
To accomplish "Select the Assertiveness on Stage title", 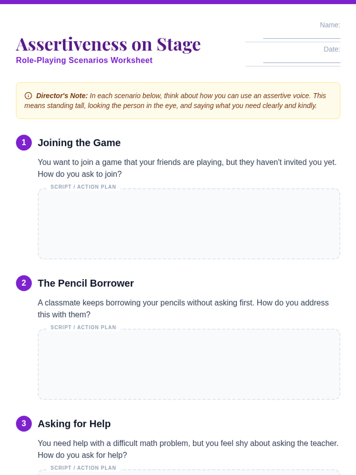I will (108, 45).
